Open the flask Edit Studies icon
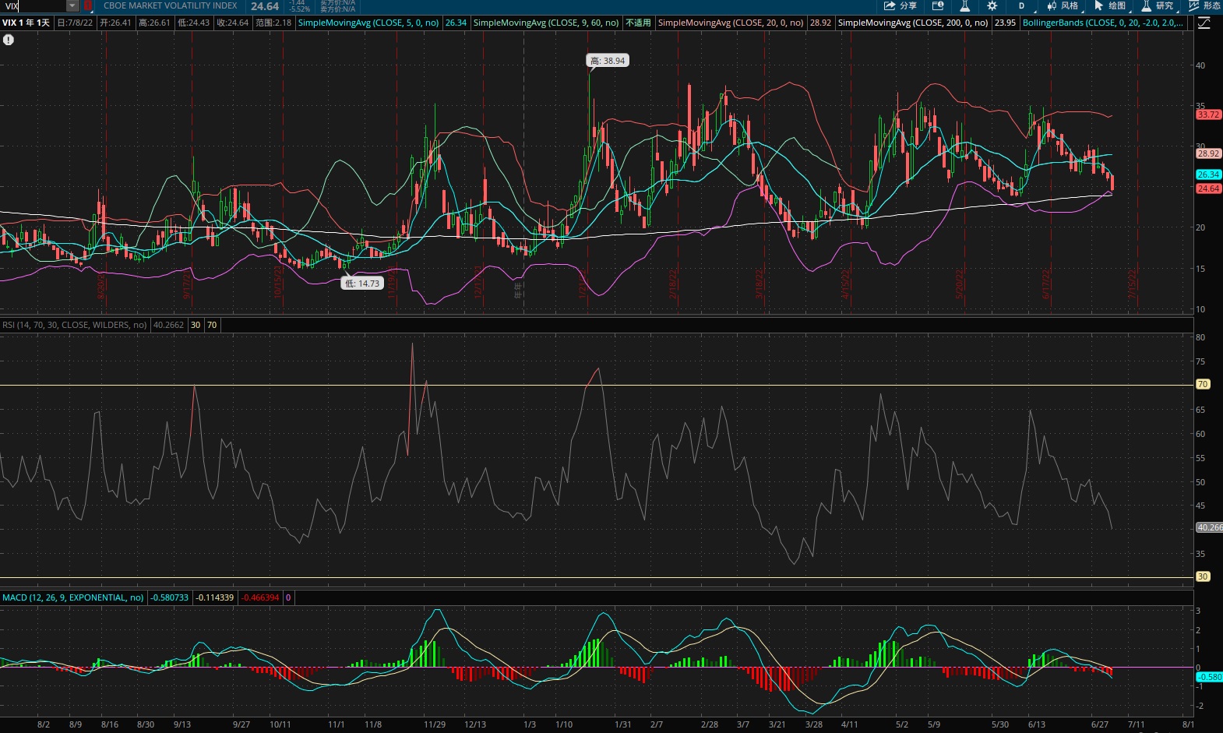 (x=964, y=6)
